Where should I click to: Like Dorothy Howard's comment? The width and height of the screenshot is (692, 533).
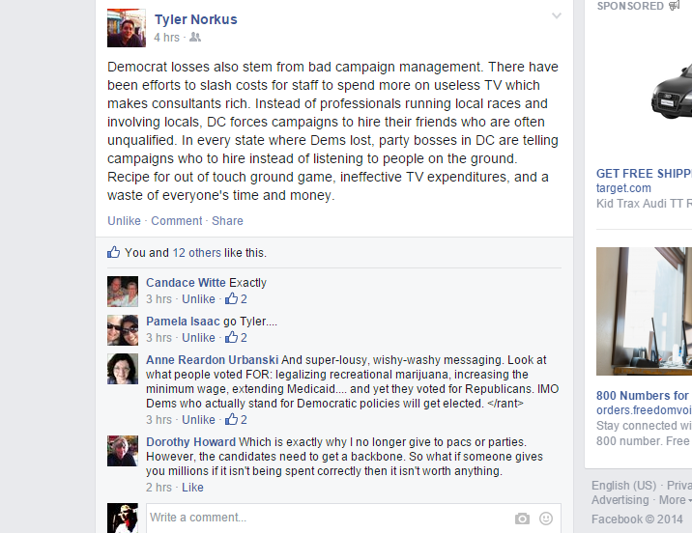[192, 488]
